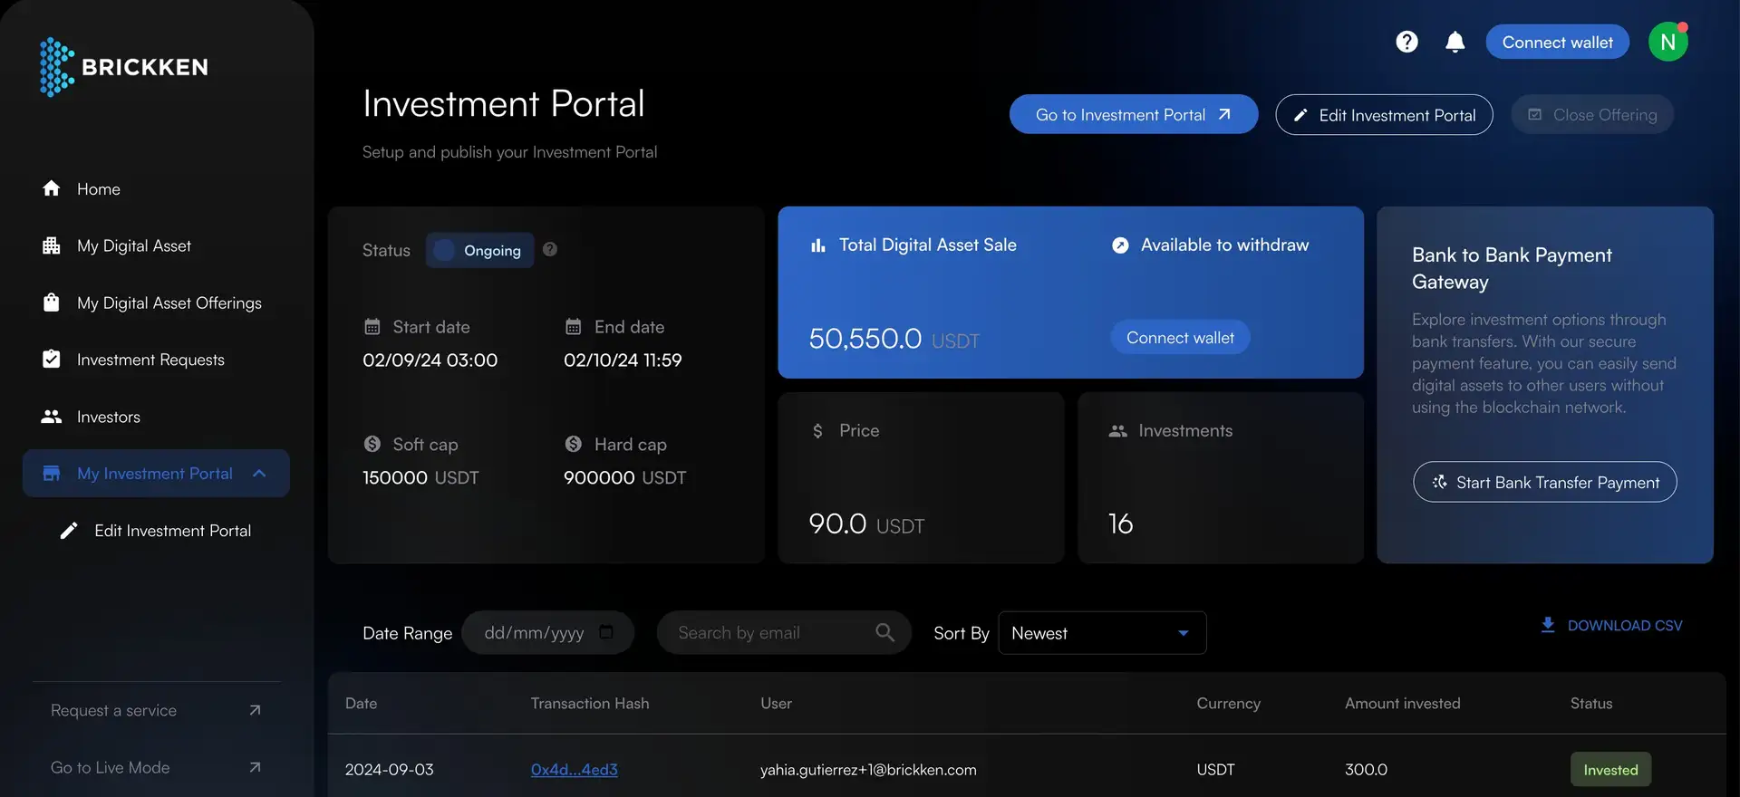Click the Status info question mark icon
This screenshot has height=797, width=1740.
[550, 249]
